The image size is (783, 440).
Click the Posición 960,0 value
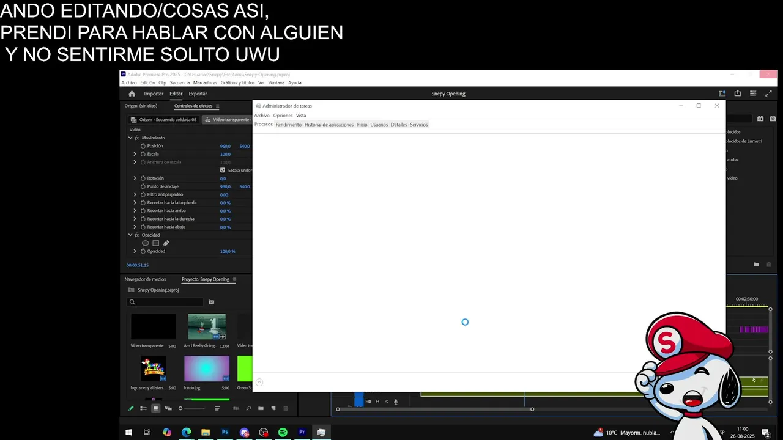pyautogui.click(x=225, y=146)
